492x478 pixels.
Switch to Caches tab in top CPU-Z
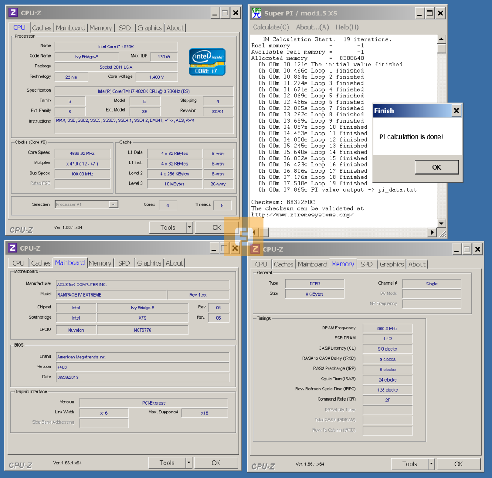tap(42, 28)
